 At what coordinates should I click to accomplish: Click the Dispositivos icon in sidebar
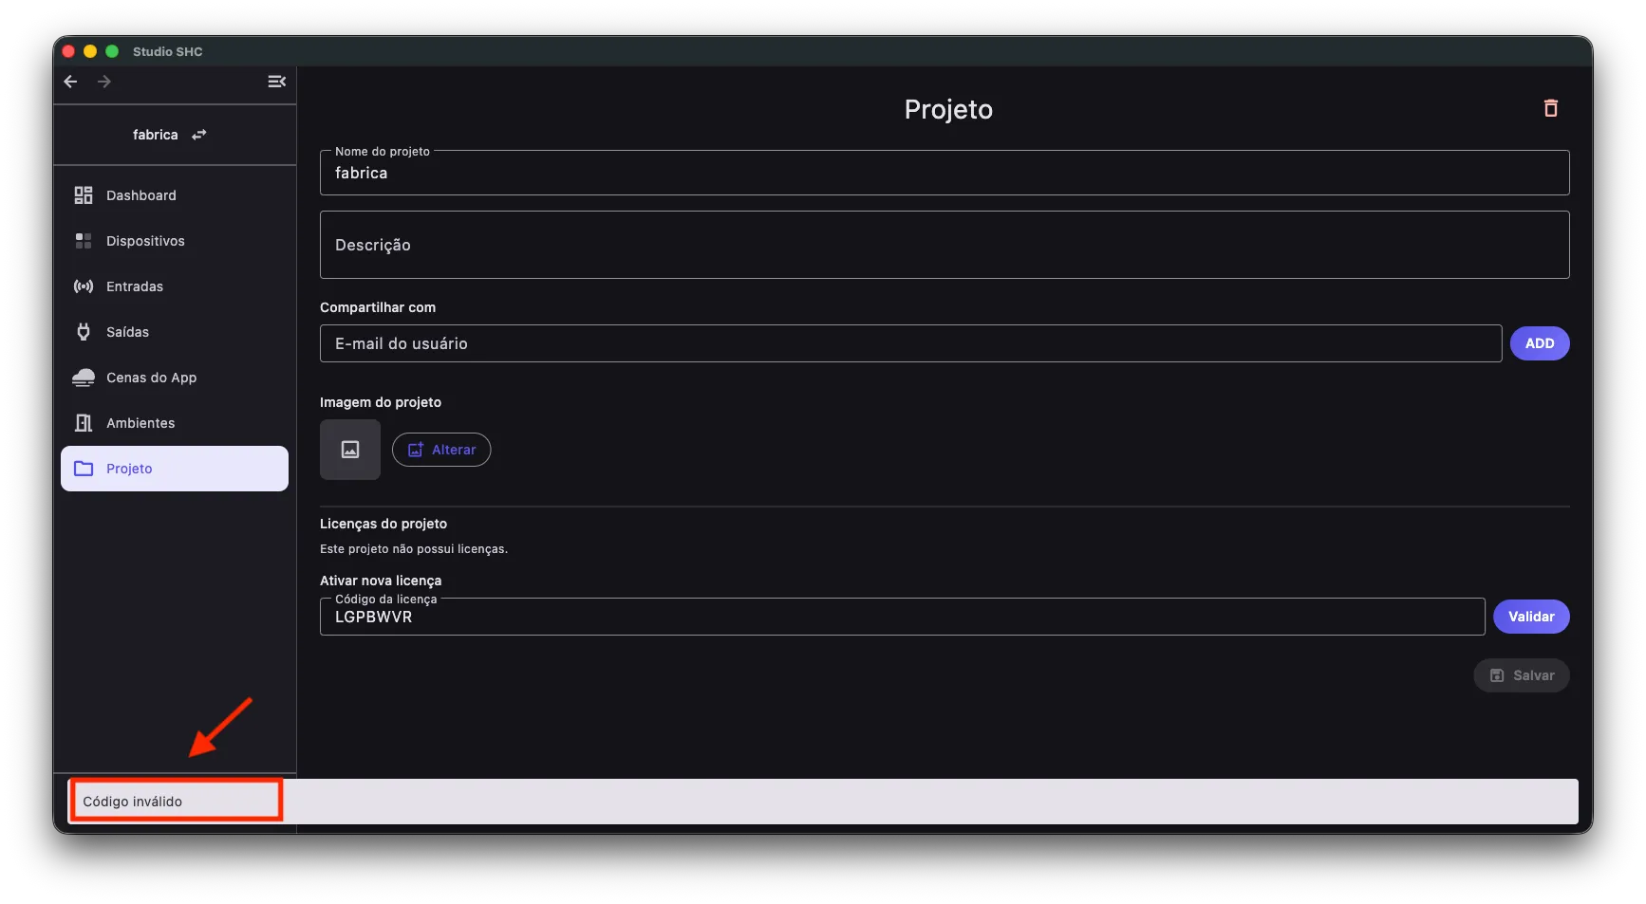(x=84, y=241)
